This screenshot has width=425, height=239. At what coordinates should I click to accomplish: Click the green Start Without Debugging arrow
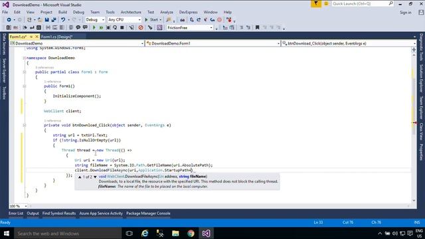pyautogui.click(x=94, y=28)
